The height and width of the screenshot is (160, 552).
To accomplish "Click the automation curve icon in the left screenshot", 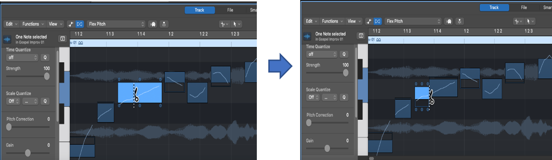I will [x=71, y=24].
